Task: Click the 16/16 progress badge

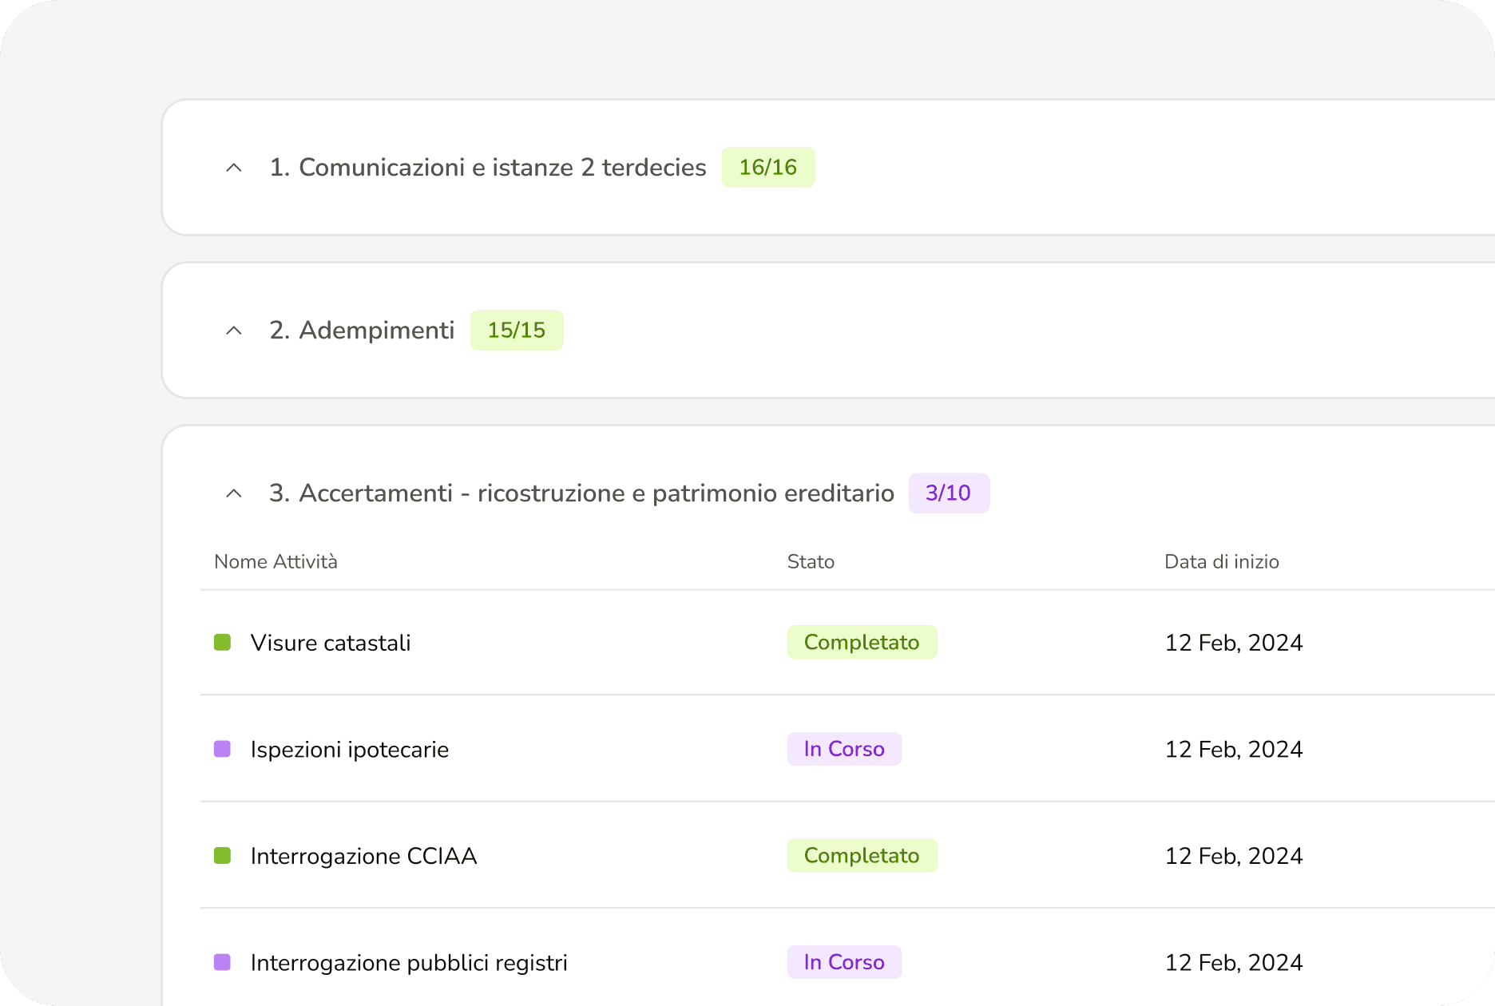Action: click(x=767, y=168)
